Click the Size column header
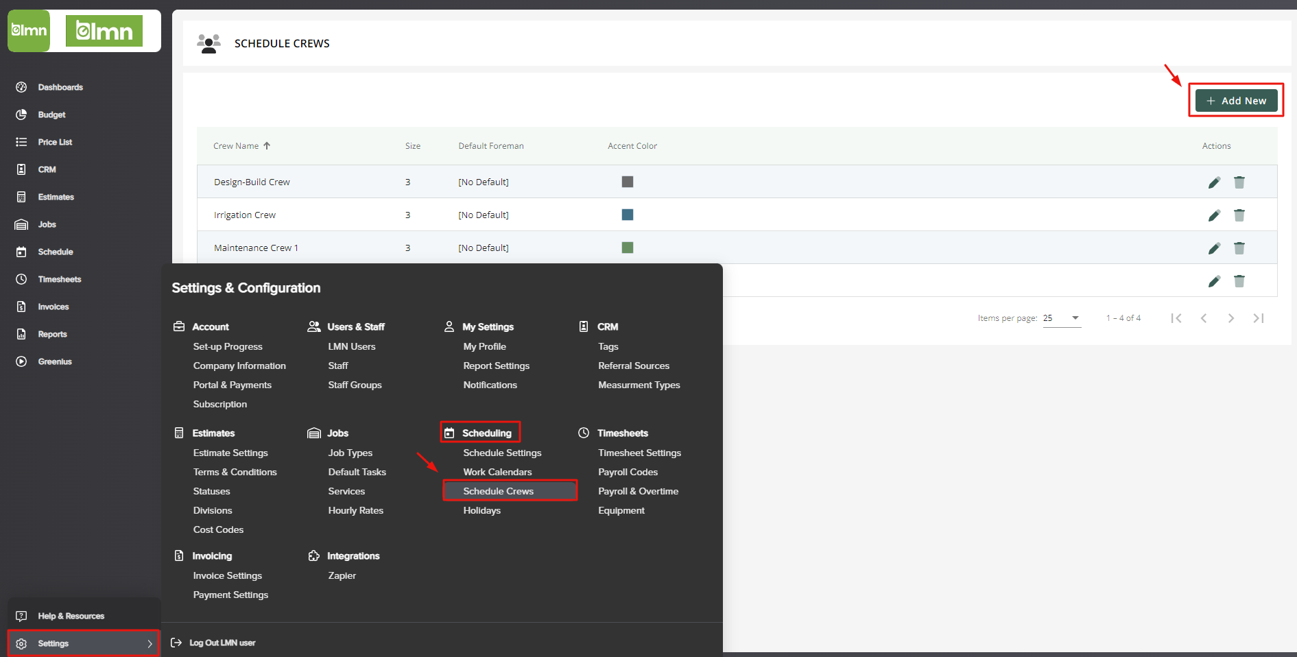The image size is (1297, 657). click(413, 145)
